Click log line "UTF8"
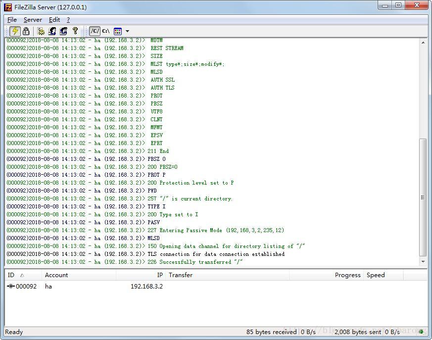 tap(85, 111)
